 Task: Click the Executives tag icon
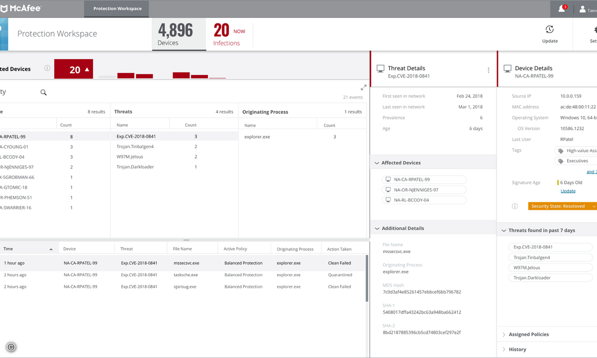[x=561, y=161]
